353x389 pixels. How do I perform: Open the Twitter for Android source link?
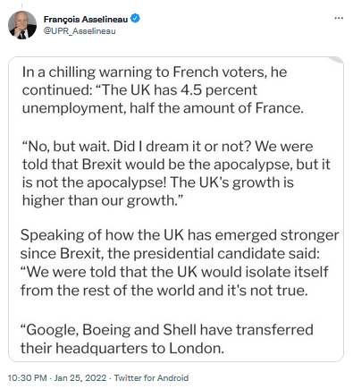(x=151, y=378)
